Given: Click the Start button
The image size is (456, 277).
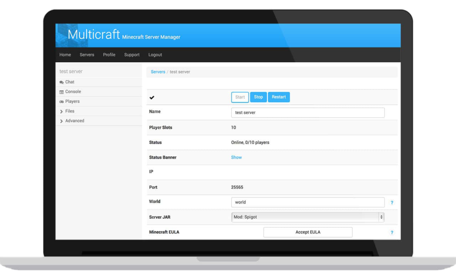Looking at the screenshot, I should (x=240, y=97).
